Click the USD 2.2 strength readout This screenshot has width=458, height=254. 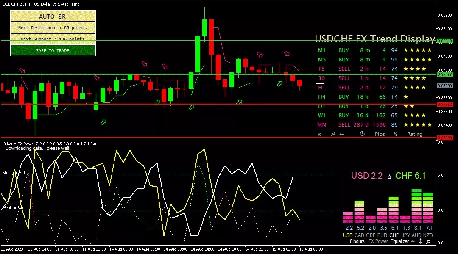click(x=366, y=176)
